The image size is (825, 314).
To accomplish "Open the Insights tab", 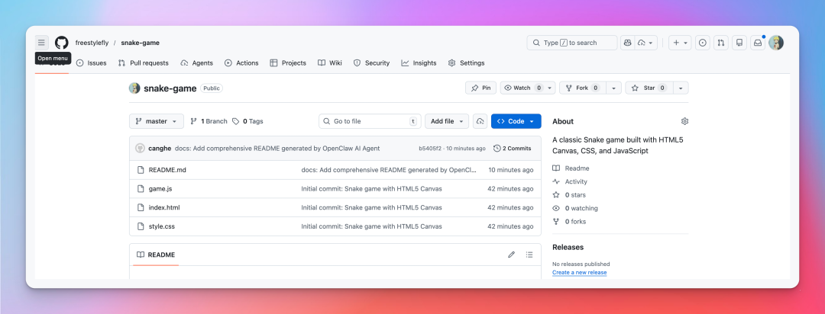I will point(419,63).
